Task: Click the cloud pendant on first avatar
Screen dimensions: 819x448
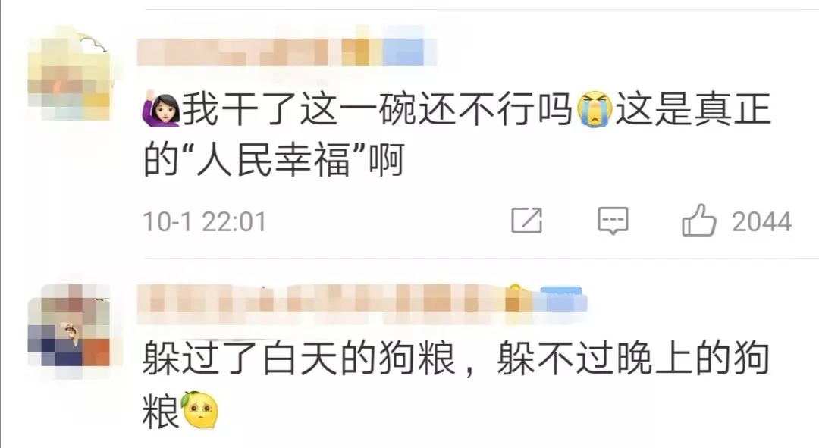Action: (92, 42)
